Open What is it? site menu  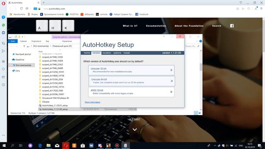click(x=130, y=26)
